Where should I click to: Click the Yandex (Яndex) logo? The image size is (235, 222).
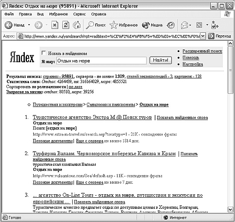22,57
